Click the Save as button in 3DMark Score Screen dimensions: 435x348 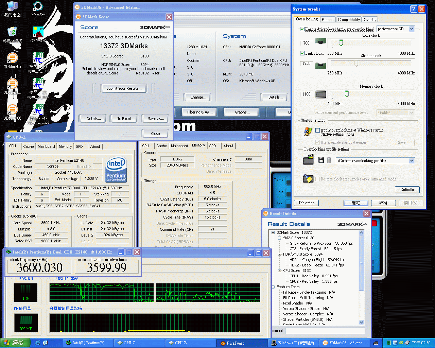click(x=156, y=119)
